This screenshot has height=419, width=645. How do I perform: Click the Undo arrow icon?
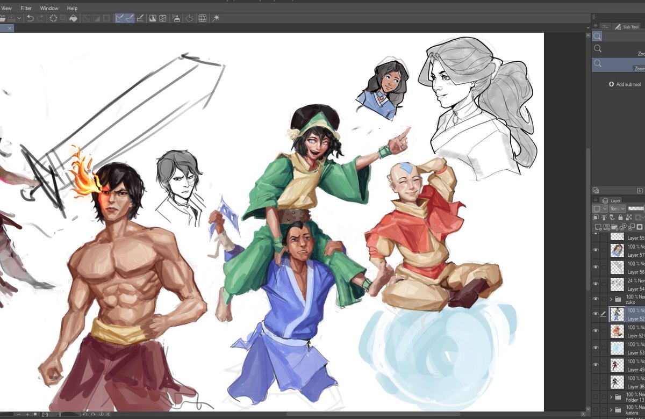(x=30, y=18)
